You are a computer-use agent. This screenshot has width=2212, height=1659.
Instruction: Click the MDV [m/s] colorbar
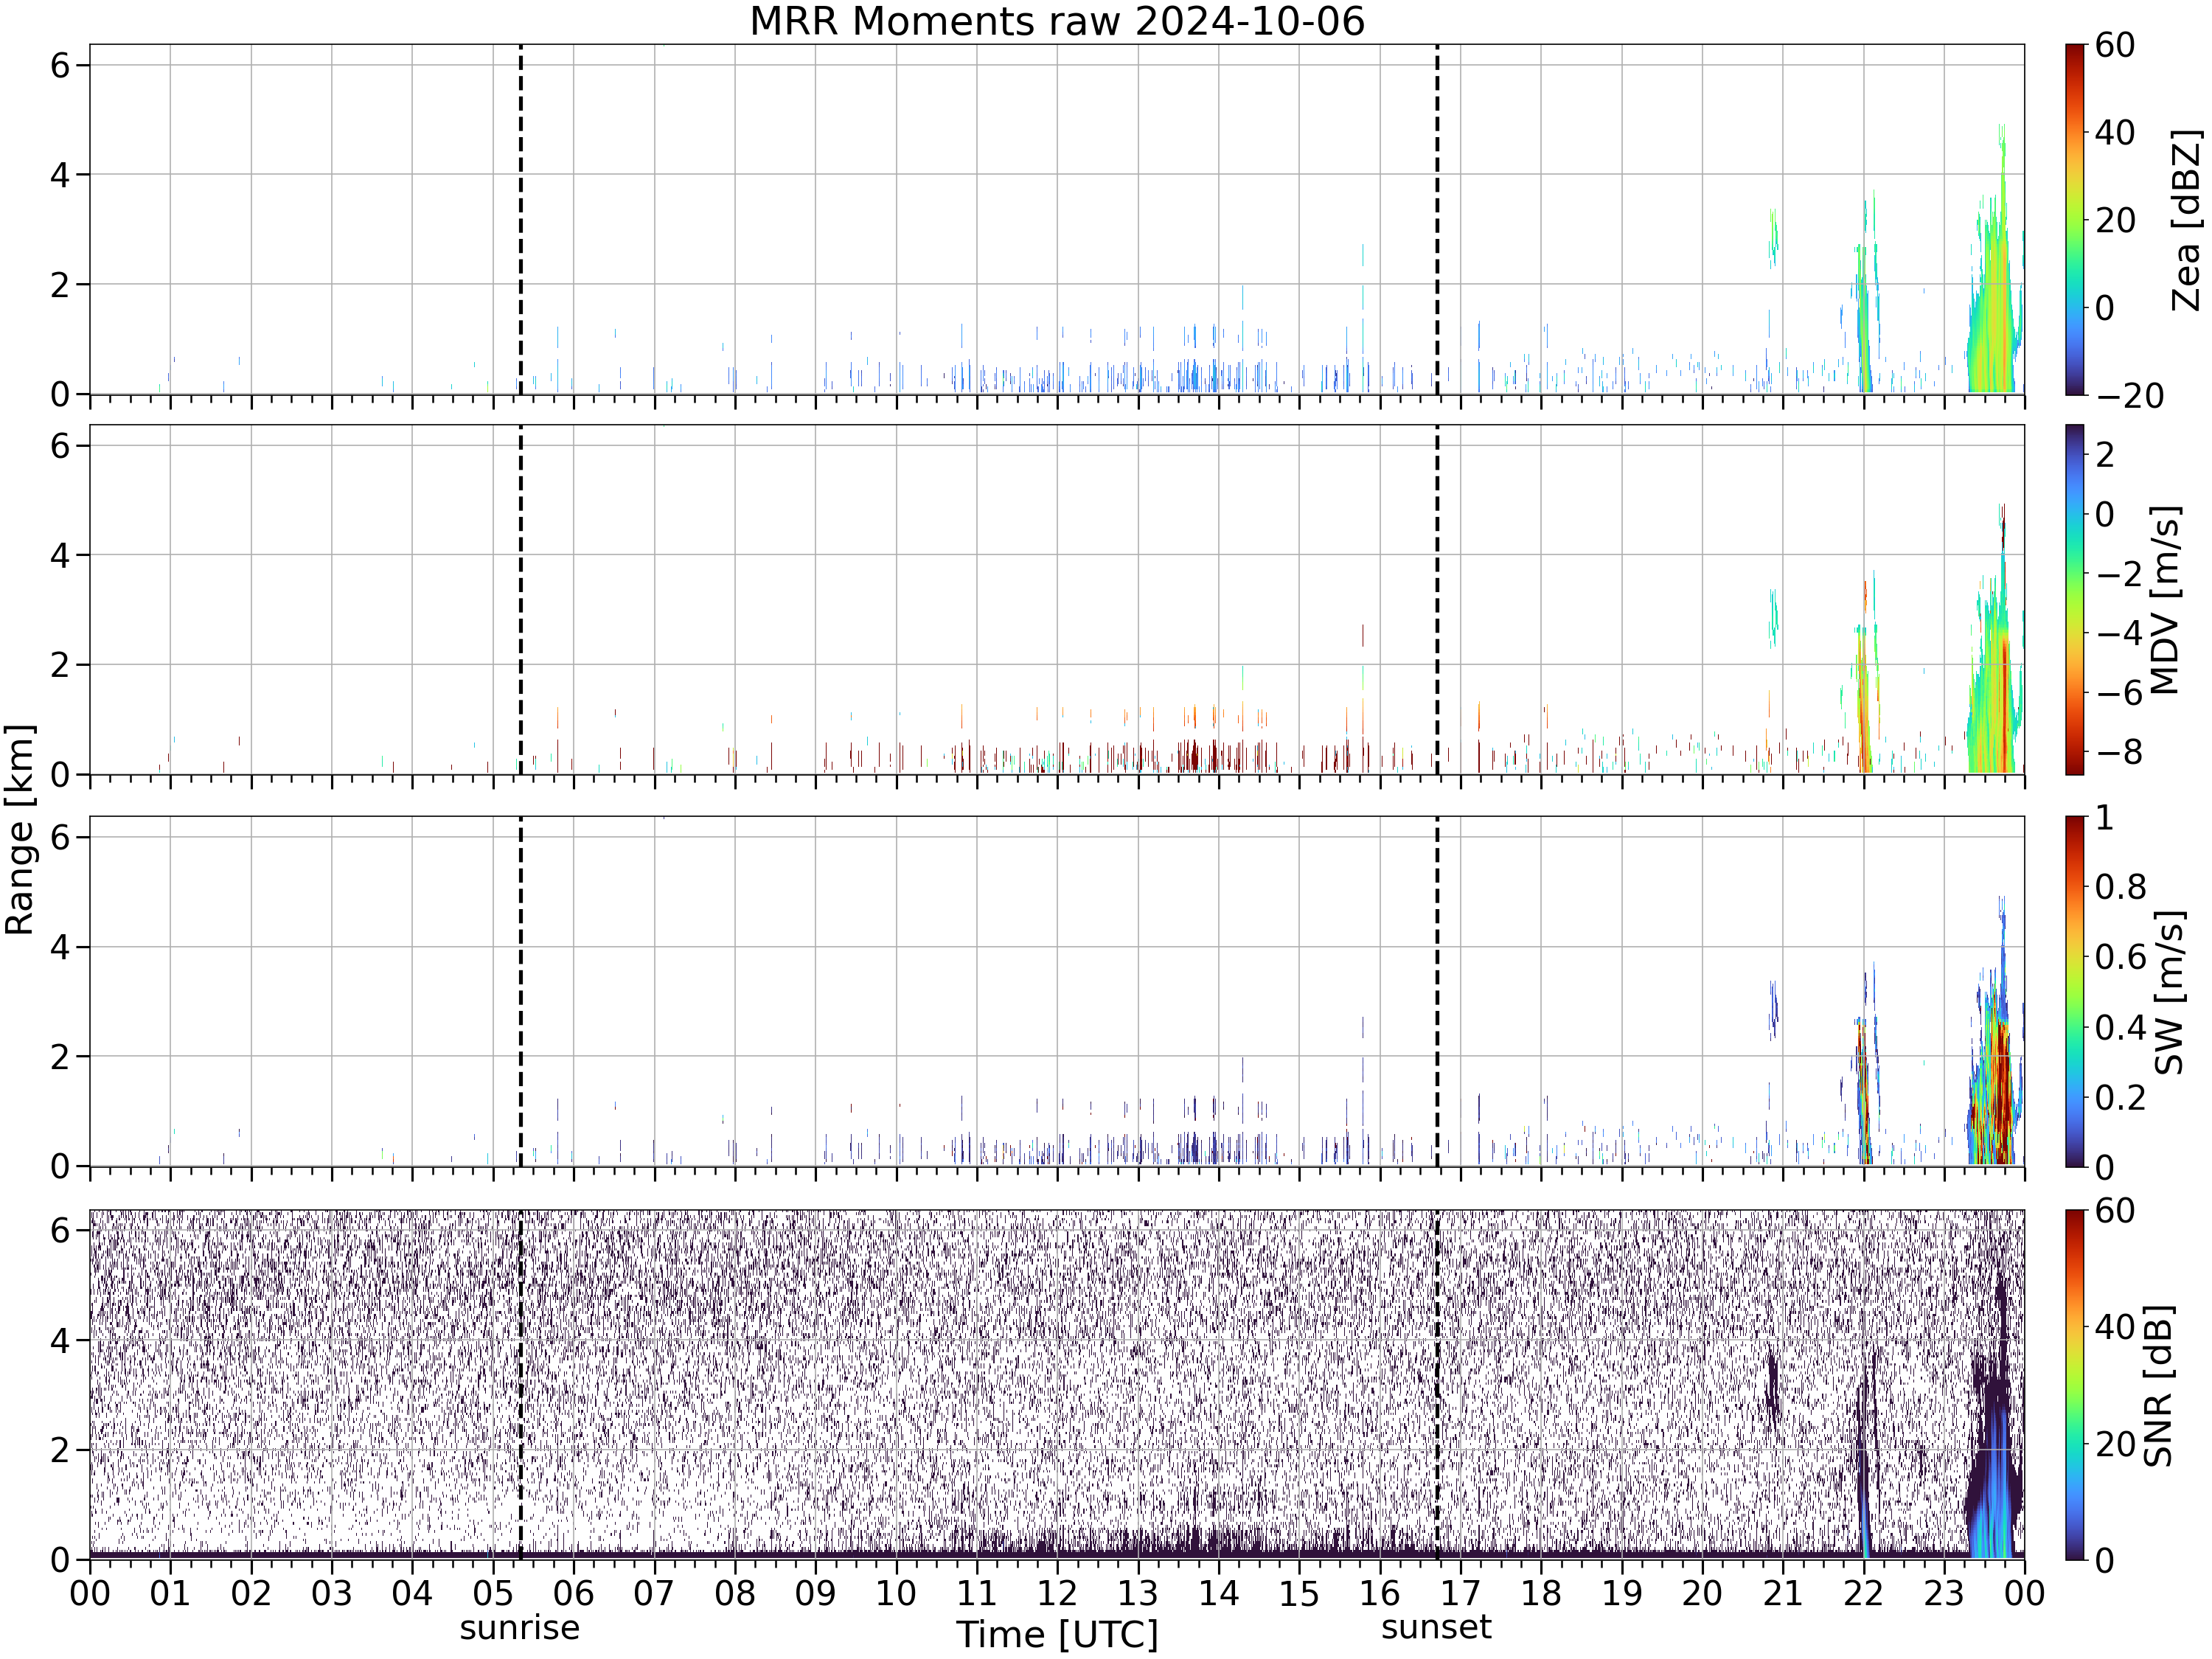coord(2075,599)
